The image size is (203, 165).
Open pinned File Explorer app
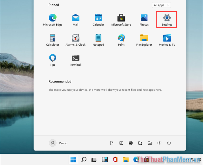point(144,40)
